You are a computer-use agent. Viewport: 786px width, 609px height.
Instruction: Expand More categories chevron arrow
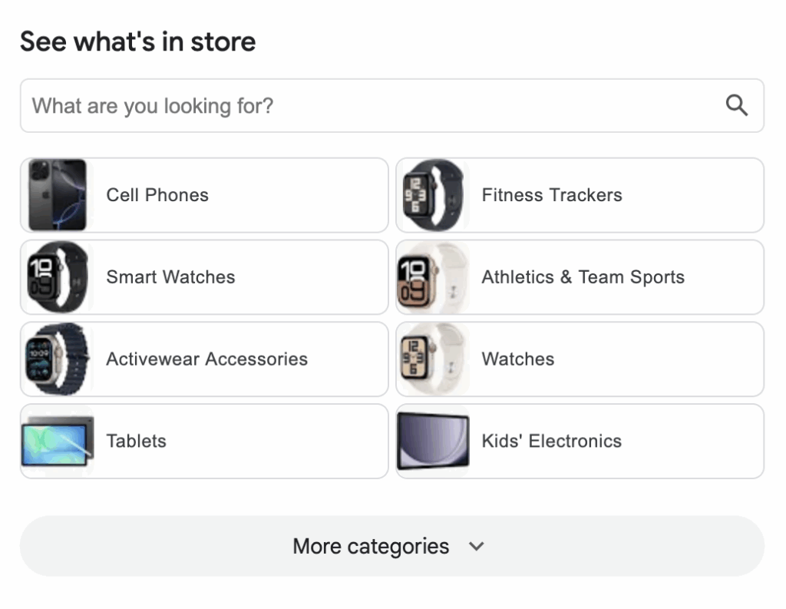(477, 547)
